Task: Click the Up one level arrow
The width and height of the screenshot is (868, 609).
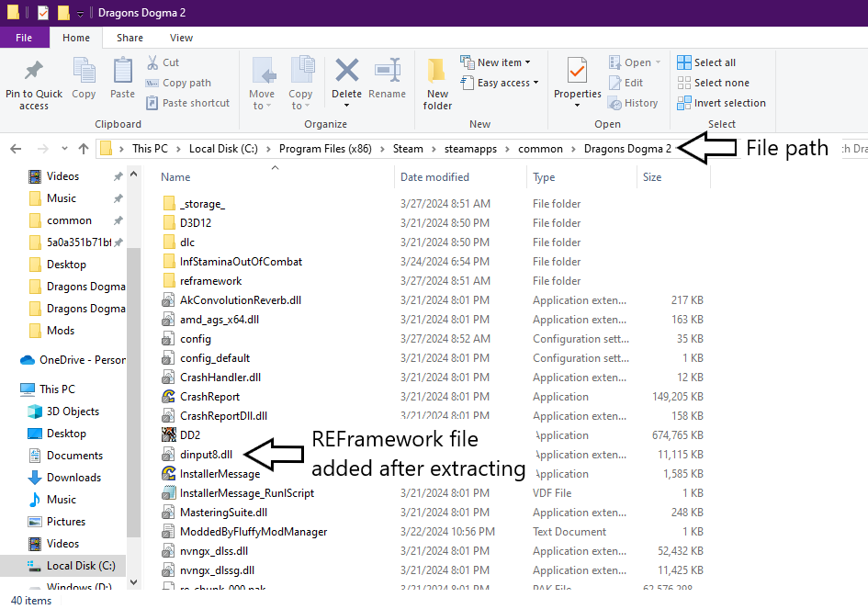Action: [x=84, y=149]
